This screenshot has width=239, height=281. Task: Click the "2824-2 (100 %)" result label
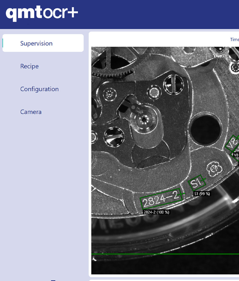coord(156,212)
